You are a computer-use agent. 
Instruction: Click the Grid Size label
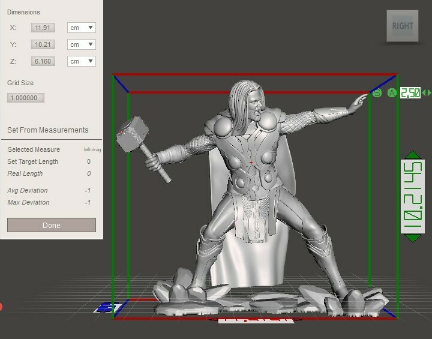pyautogui.click(x=20, y=83)
